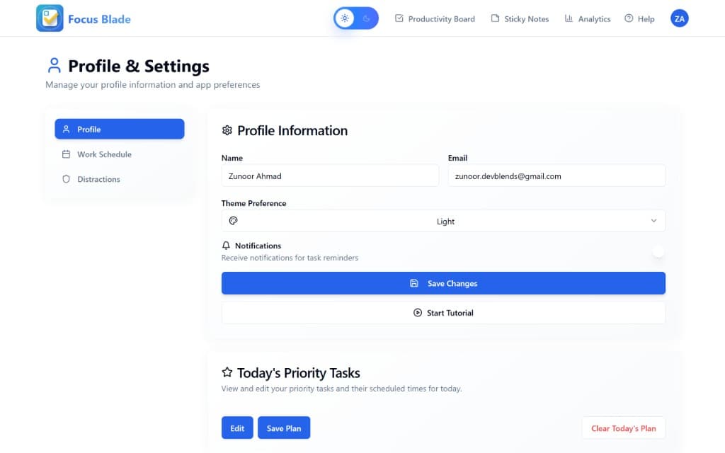Click the chevron arrow on the Light theme selector
725x453 pixels.
[x=653, y=221]
